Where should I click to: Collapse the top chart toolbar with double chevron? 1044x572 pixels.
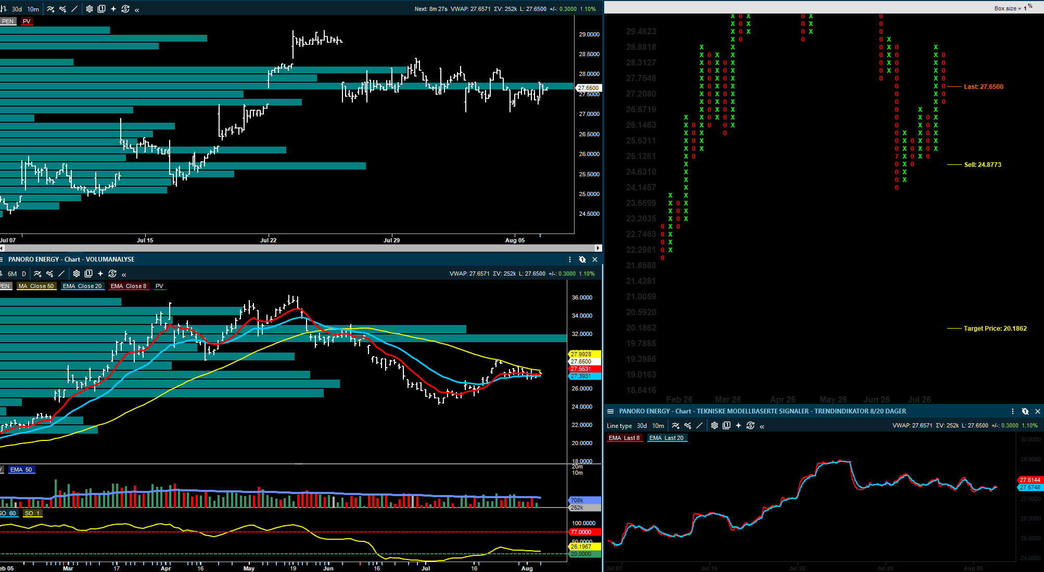click(137, 9)
